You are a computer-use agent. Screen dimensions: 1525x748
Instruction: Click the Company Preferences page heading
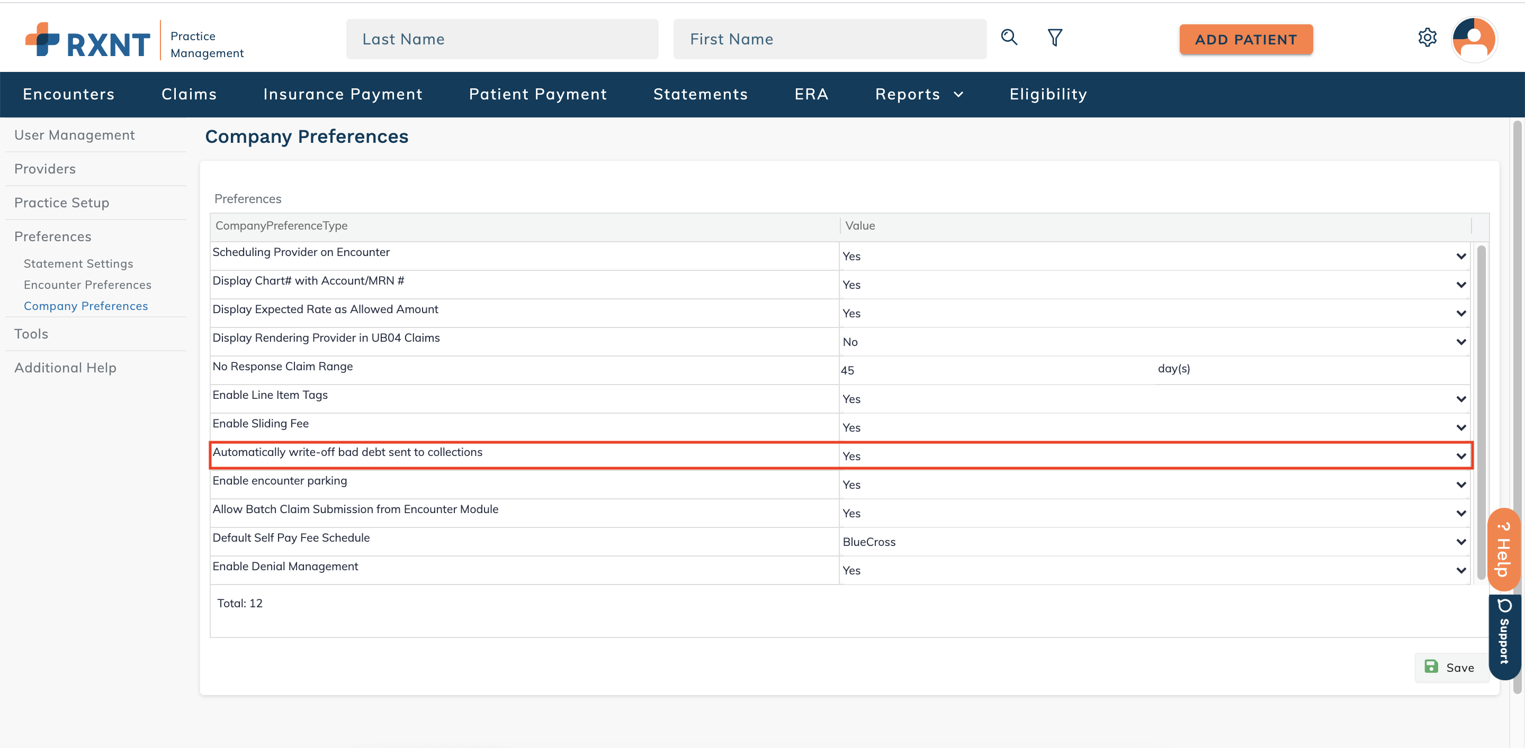pyautogui.click(x=307, y=137)
